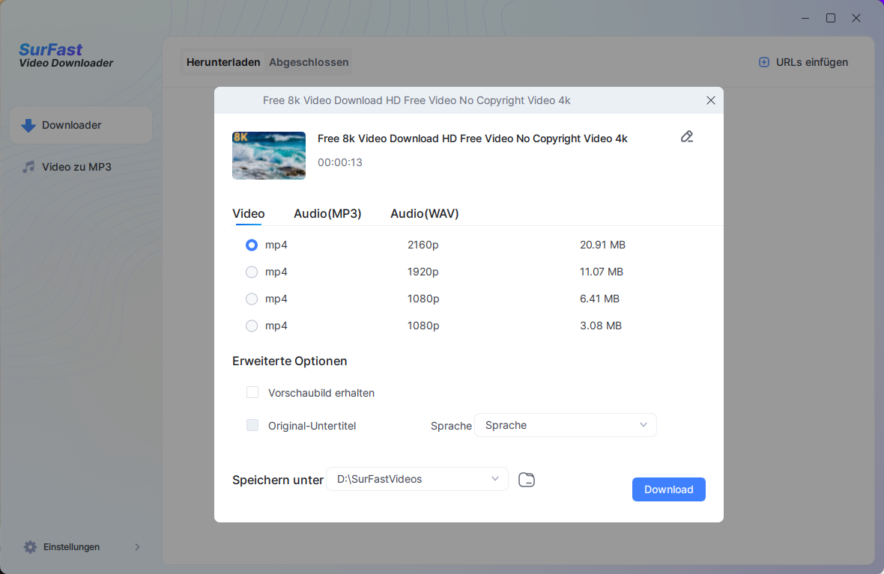Open the Sprache language dropdown

point(566,425)
